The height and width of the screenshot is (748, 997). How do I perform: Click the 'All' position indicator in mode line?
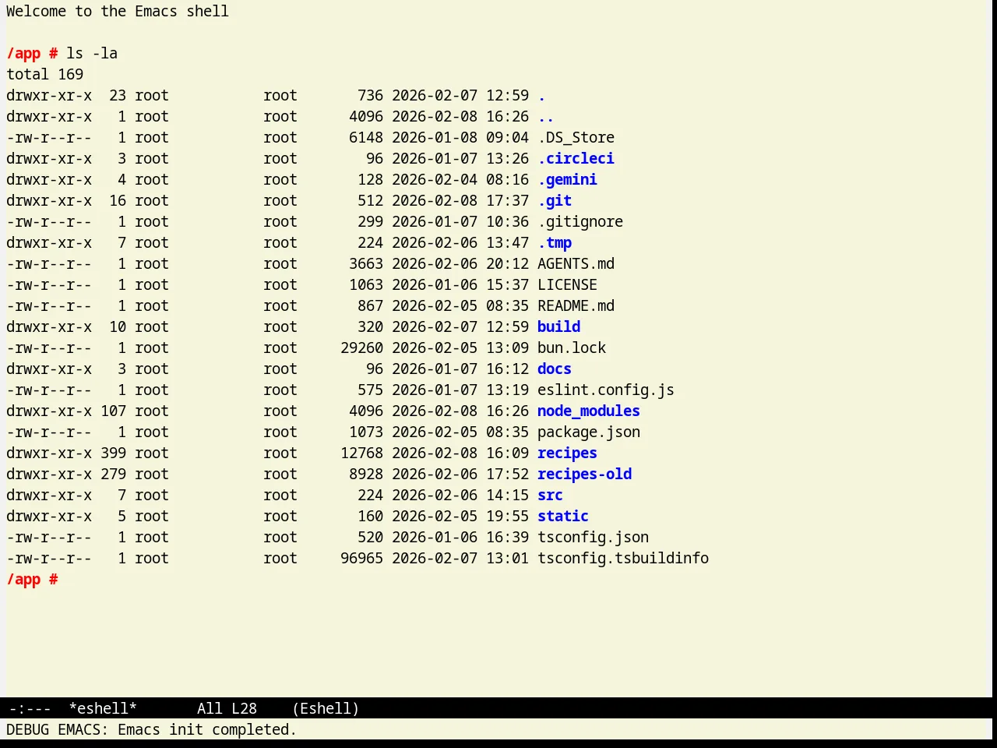pyautogui.click(x=210, y=708)
